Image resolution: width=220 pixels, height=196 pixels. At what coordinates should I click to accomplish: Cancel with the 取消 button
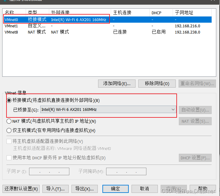pos(145,189)
